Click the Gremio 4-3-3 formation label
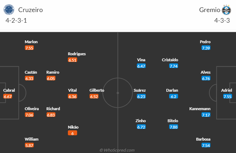Image resolution: width=236 pixels, height=153 pixels. (x=222, y=21)
